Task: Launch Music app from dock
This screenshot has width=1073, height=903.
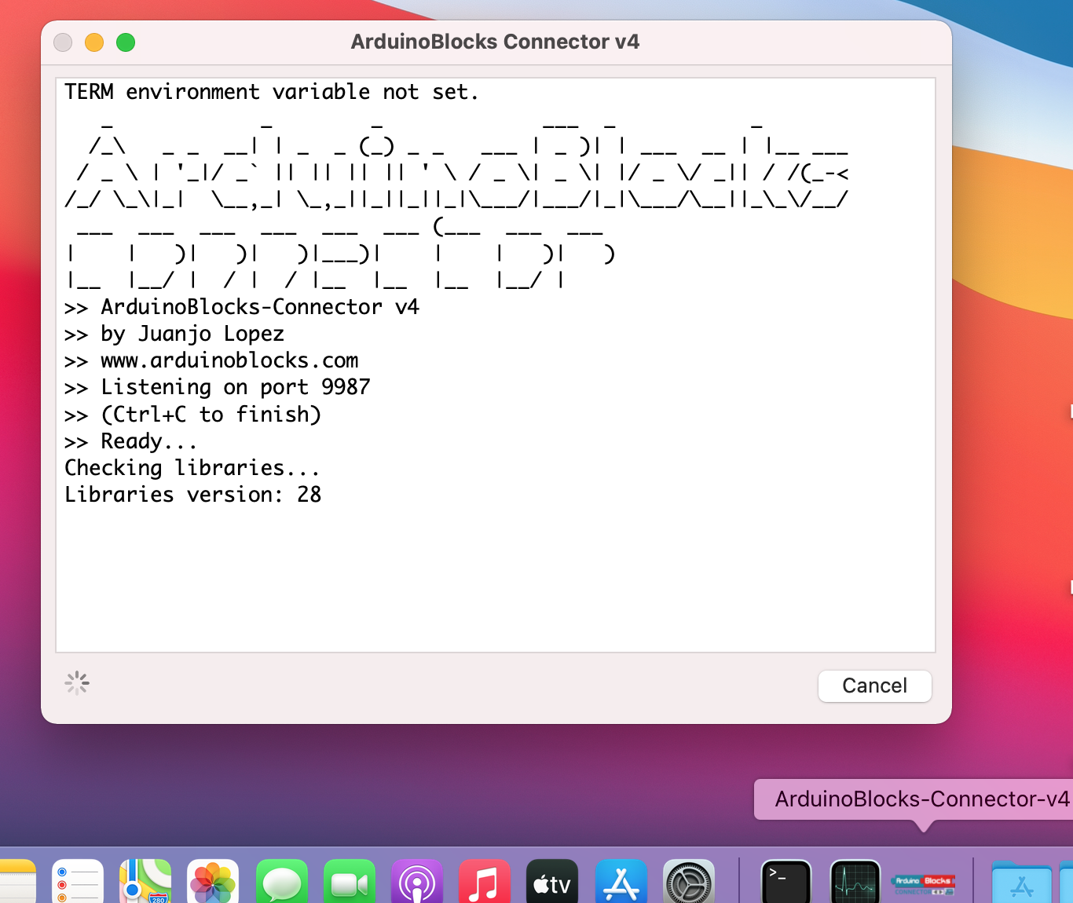Action: 485,882
